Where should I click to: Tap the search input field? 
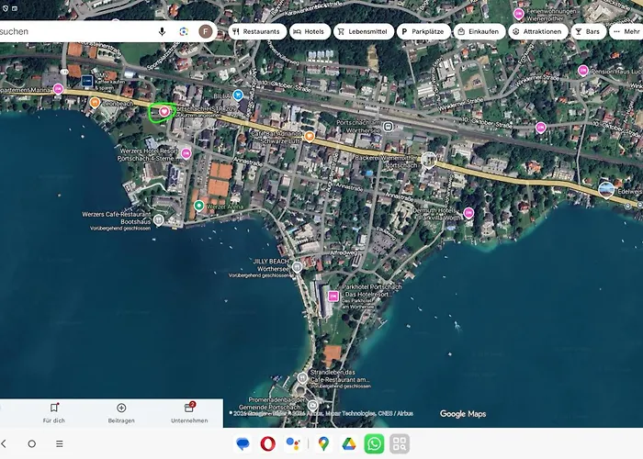pyautogui.click(x=73, y=31)
